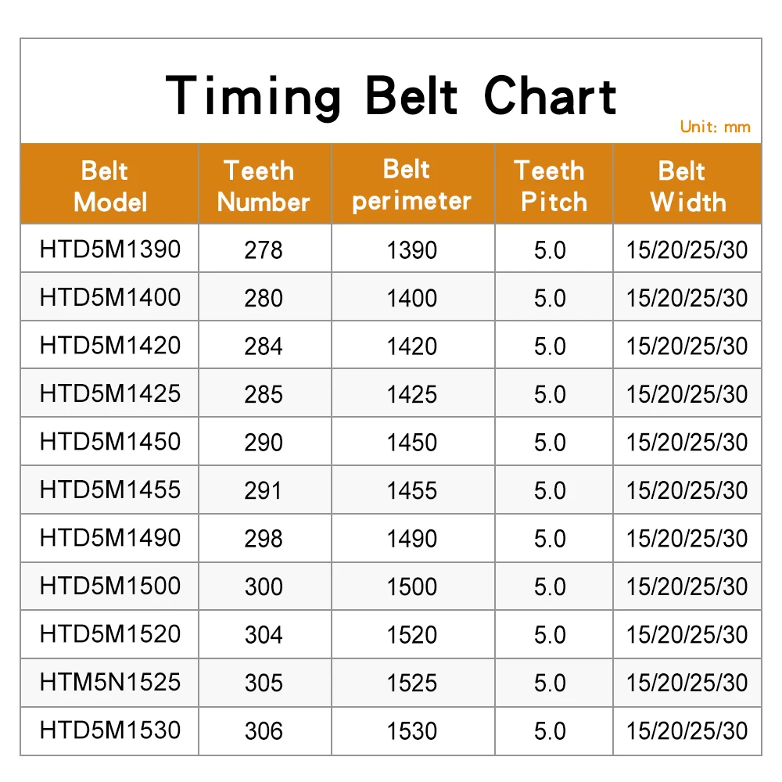The width and height of the screenshot is (782, 782).
Task: Click the "Unit: mm" label
Action: 715,127
